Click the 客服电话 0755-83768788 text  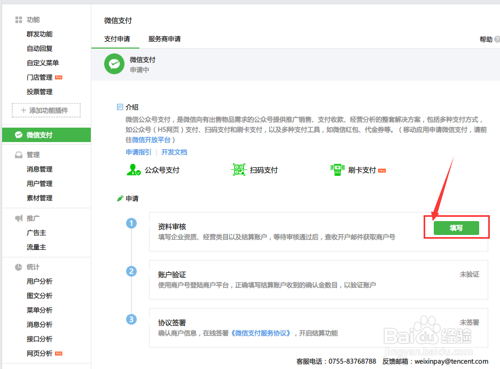pos(337,362)
